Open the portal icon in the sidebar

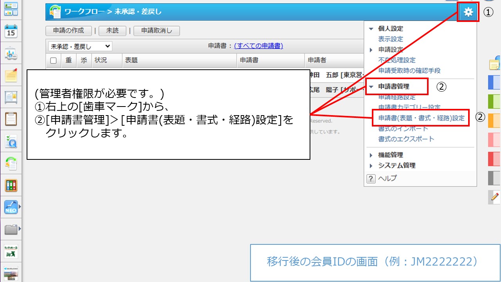(11, 9)
